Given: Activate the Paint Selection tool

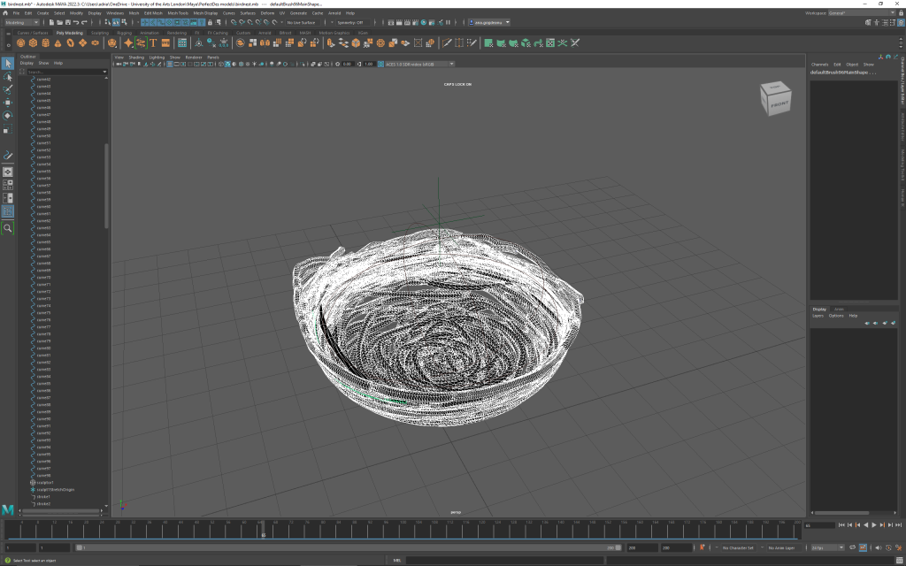Looking at the screenshot, I should tap(7, 89).
